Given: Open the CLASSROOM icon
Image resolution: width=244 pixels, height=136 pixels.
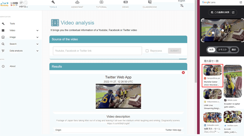Looking at the screenshot, I should (x=150, y=2).
